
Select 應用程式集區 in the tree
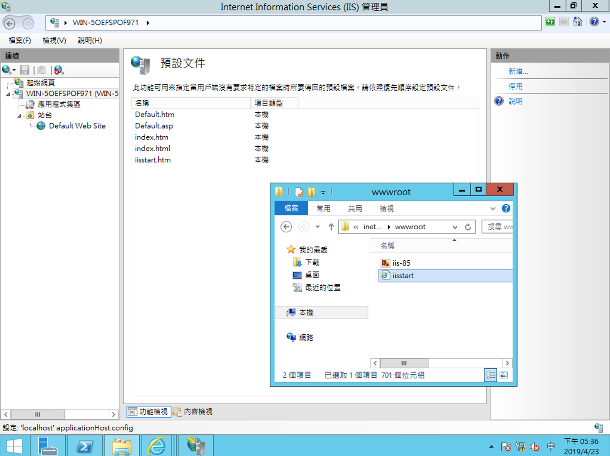(59, 104)
